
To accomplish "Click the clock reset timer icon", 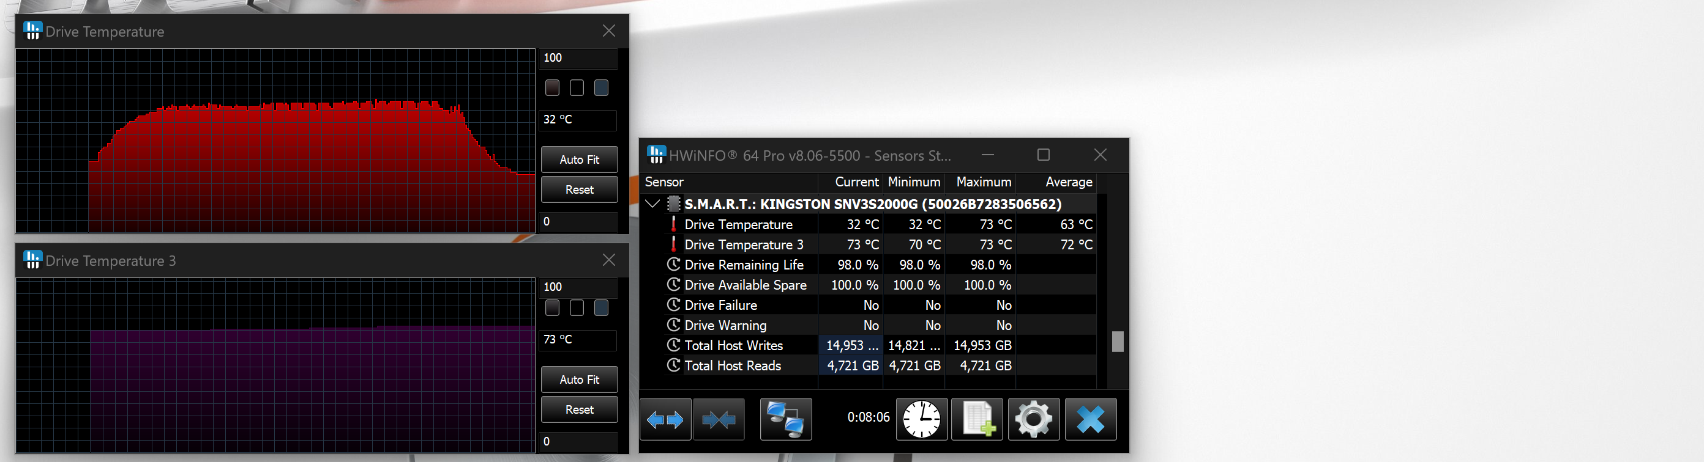I will (x=921, y=419).
